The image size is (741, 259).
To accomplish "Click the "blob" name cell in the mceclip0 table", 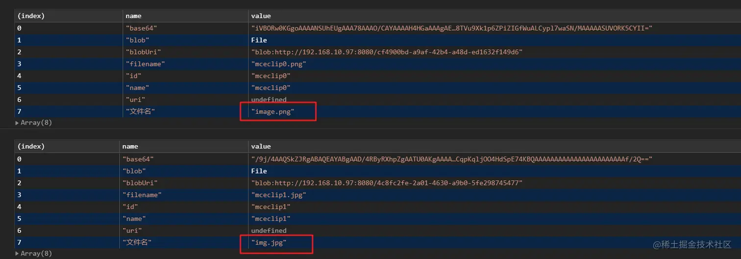I will coord(138,40).
